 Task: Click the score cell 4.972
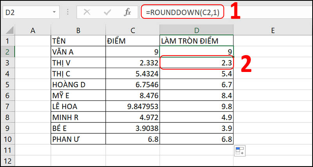point(133,117)
